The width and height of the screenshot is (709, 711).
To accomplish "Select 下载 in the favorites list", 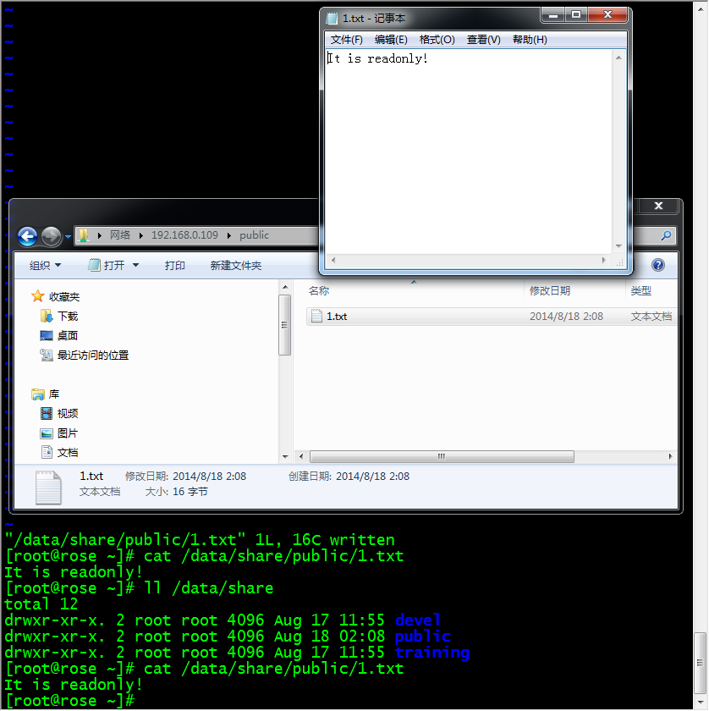I will coord(68,316).
